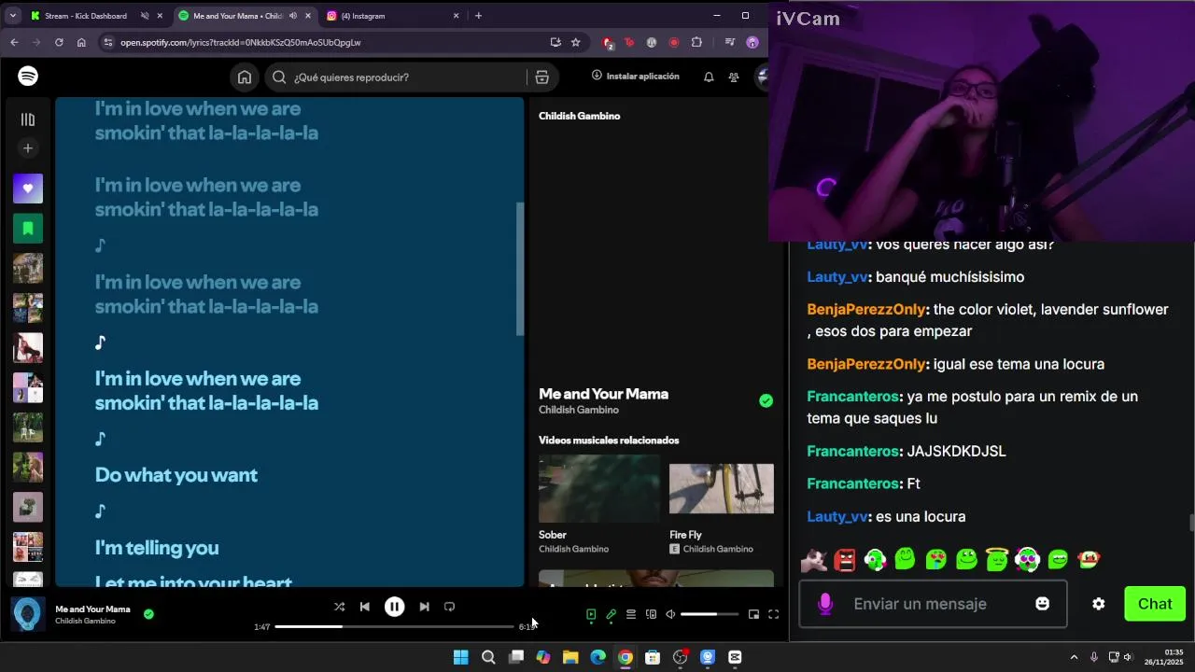Open the Me and Your Mama title in player bar
The width and height of the screenshot is (1195, 672).
(x=92, y=609)
